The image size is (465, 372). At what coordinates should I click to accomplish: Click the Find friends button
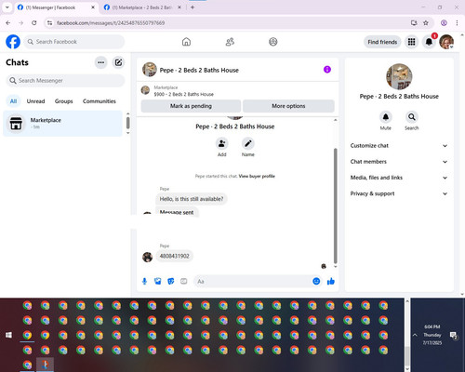(382, 42)
